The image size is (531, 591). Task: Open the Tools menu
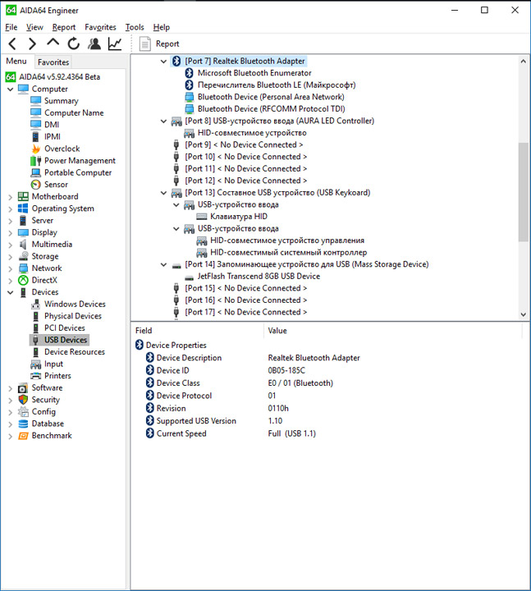pyautogui.click(x=135, y=27)
